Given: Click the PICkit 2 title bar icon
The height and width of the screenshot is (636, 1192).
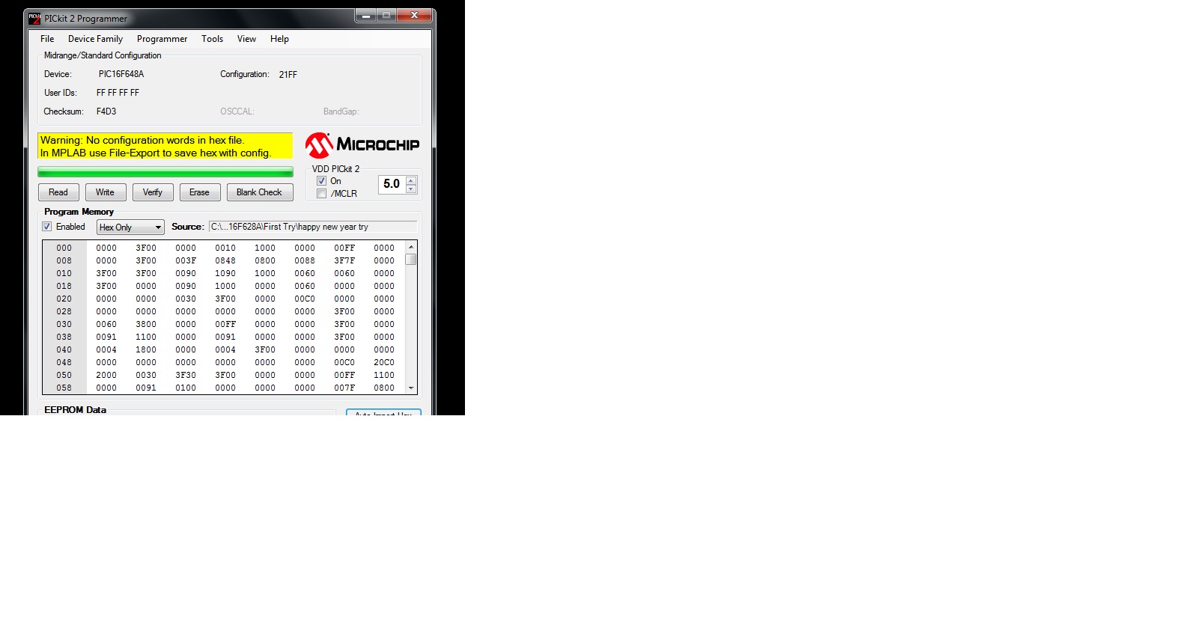Looking at the screenshot, I should pyautogui.click(x=34, y=18).
